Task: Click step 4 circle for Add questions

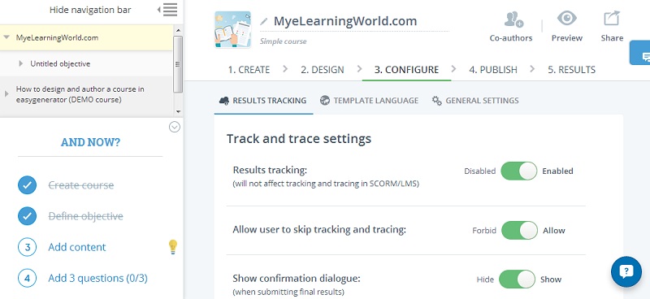Action: (x=28, y=278)
